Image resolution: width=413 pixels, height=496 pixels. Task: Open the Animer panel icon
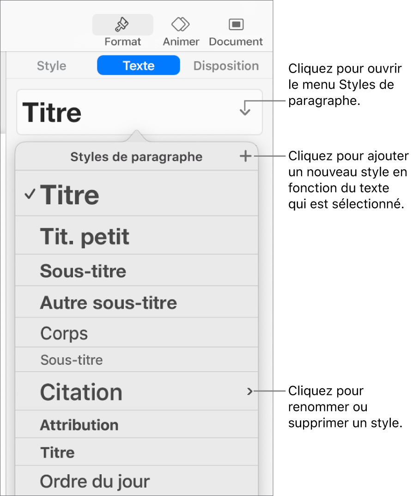click(x=181, y=24)
